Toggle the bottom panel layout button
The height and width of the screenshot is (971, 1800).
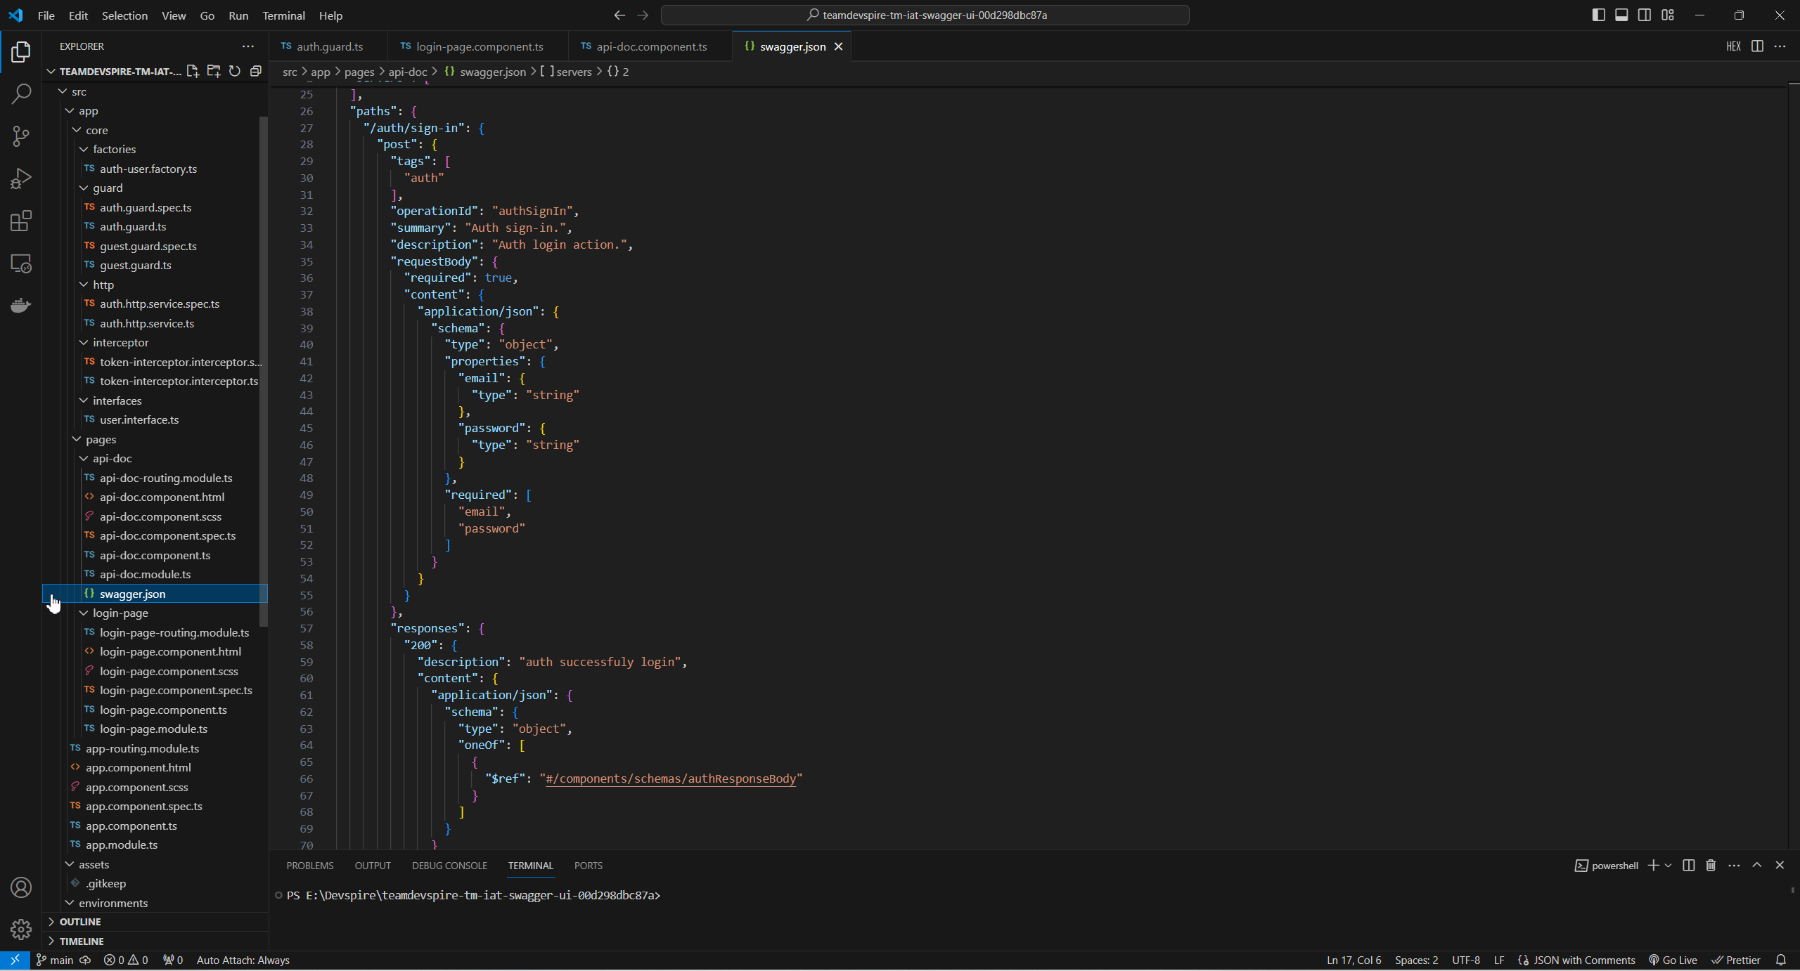[1621, 15]
